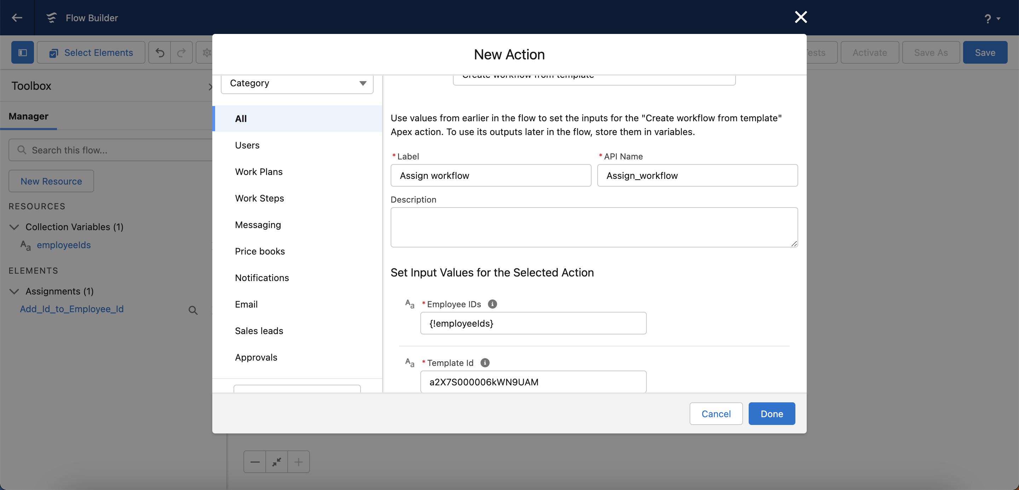Click info icon next to Employee IDs
This screenshot has width=1019, height=490.
point(492,304)
